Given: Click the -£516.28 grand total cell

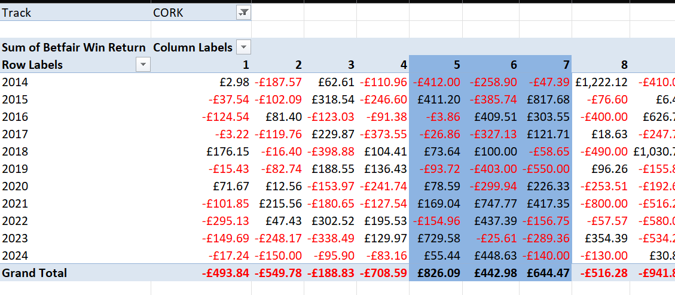Looking at the screenshot, I should [x=601, y=273].
